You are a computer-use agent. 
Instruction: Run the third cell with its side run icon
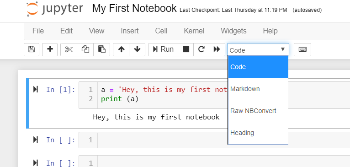pos(36,163)
